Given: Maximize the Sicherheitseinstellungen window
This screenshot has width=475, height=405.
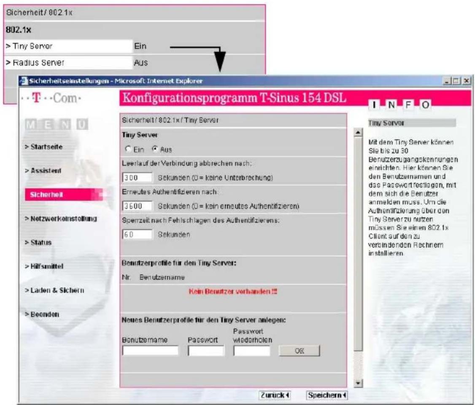Looking at the screenshot, I should pyautogui.click(x=456, y=81).
